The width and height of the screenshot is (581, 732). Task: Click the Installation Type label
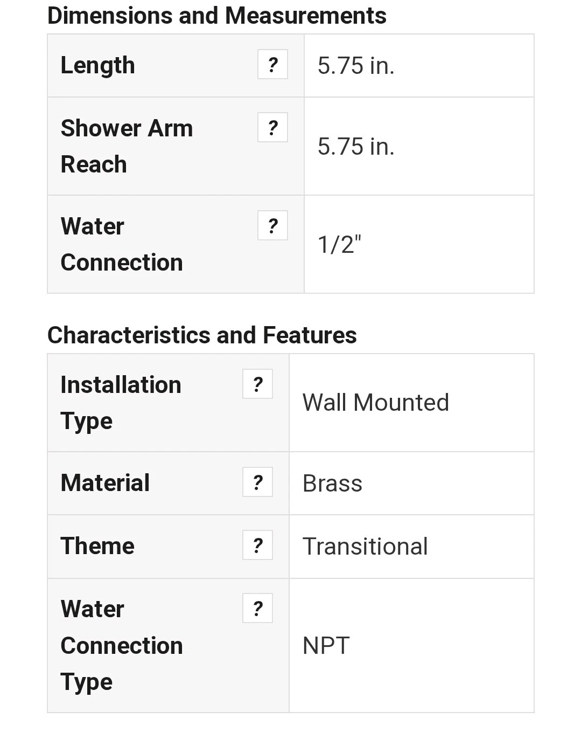(121, 403)
